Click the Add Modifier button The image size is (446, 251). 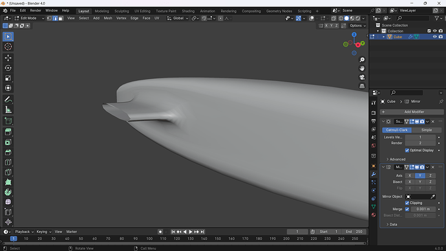412,112
